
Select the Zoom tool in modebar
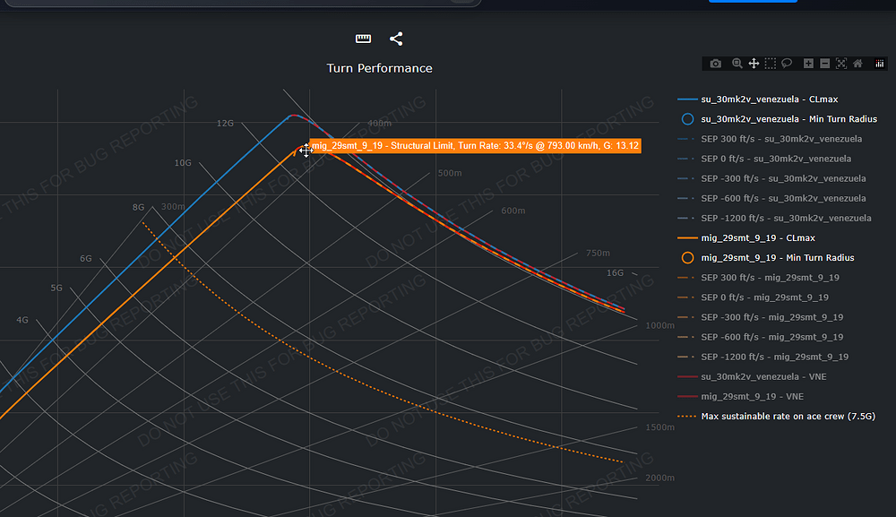pos(737,64)
